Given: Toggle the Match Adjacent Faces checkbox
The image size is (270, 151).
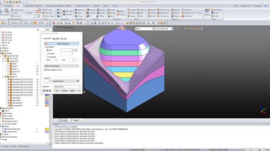Looking at the screenshot, I should 45,70.
